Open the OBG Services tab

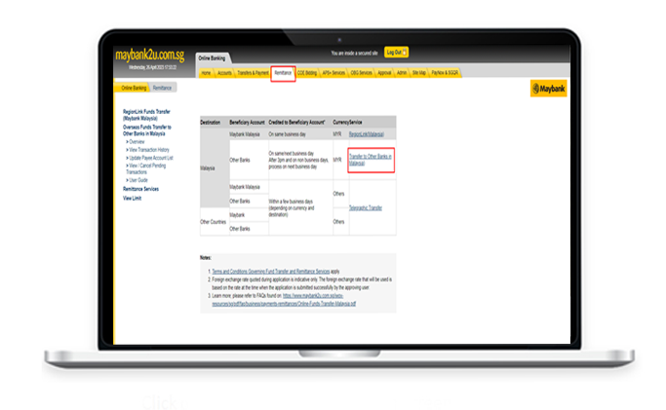pyautogui.click(x=361, y=73)
